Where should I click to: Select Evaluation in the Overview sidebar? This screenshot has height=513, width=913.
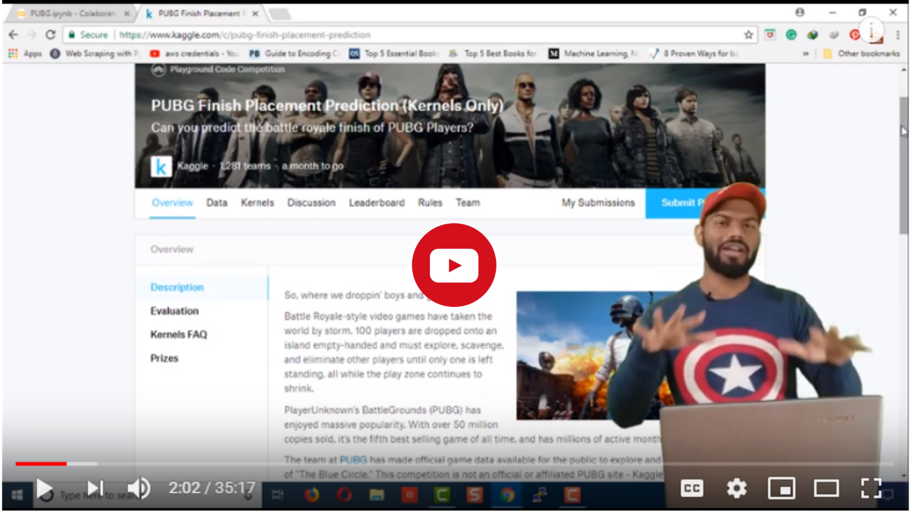tap(175, 311)
